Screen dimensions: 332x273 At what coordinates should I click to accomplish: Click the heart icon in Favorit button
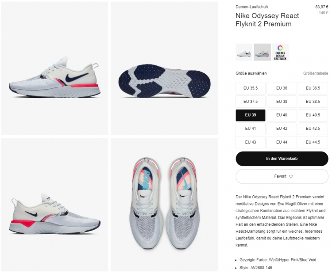(291, 176)
